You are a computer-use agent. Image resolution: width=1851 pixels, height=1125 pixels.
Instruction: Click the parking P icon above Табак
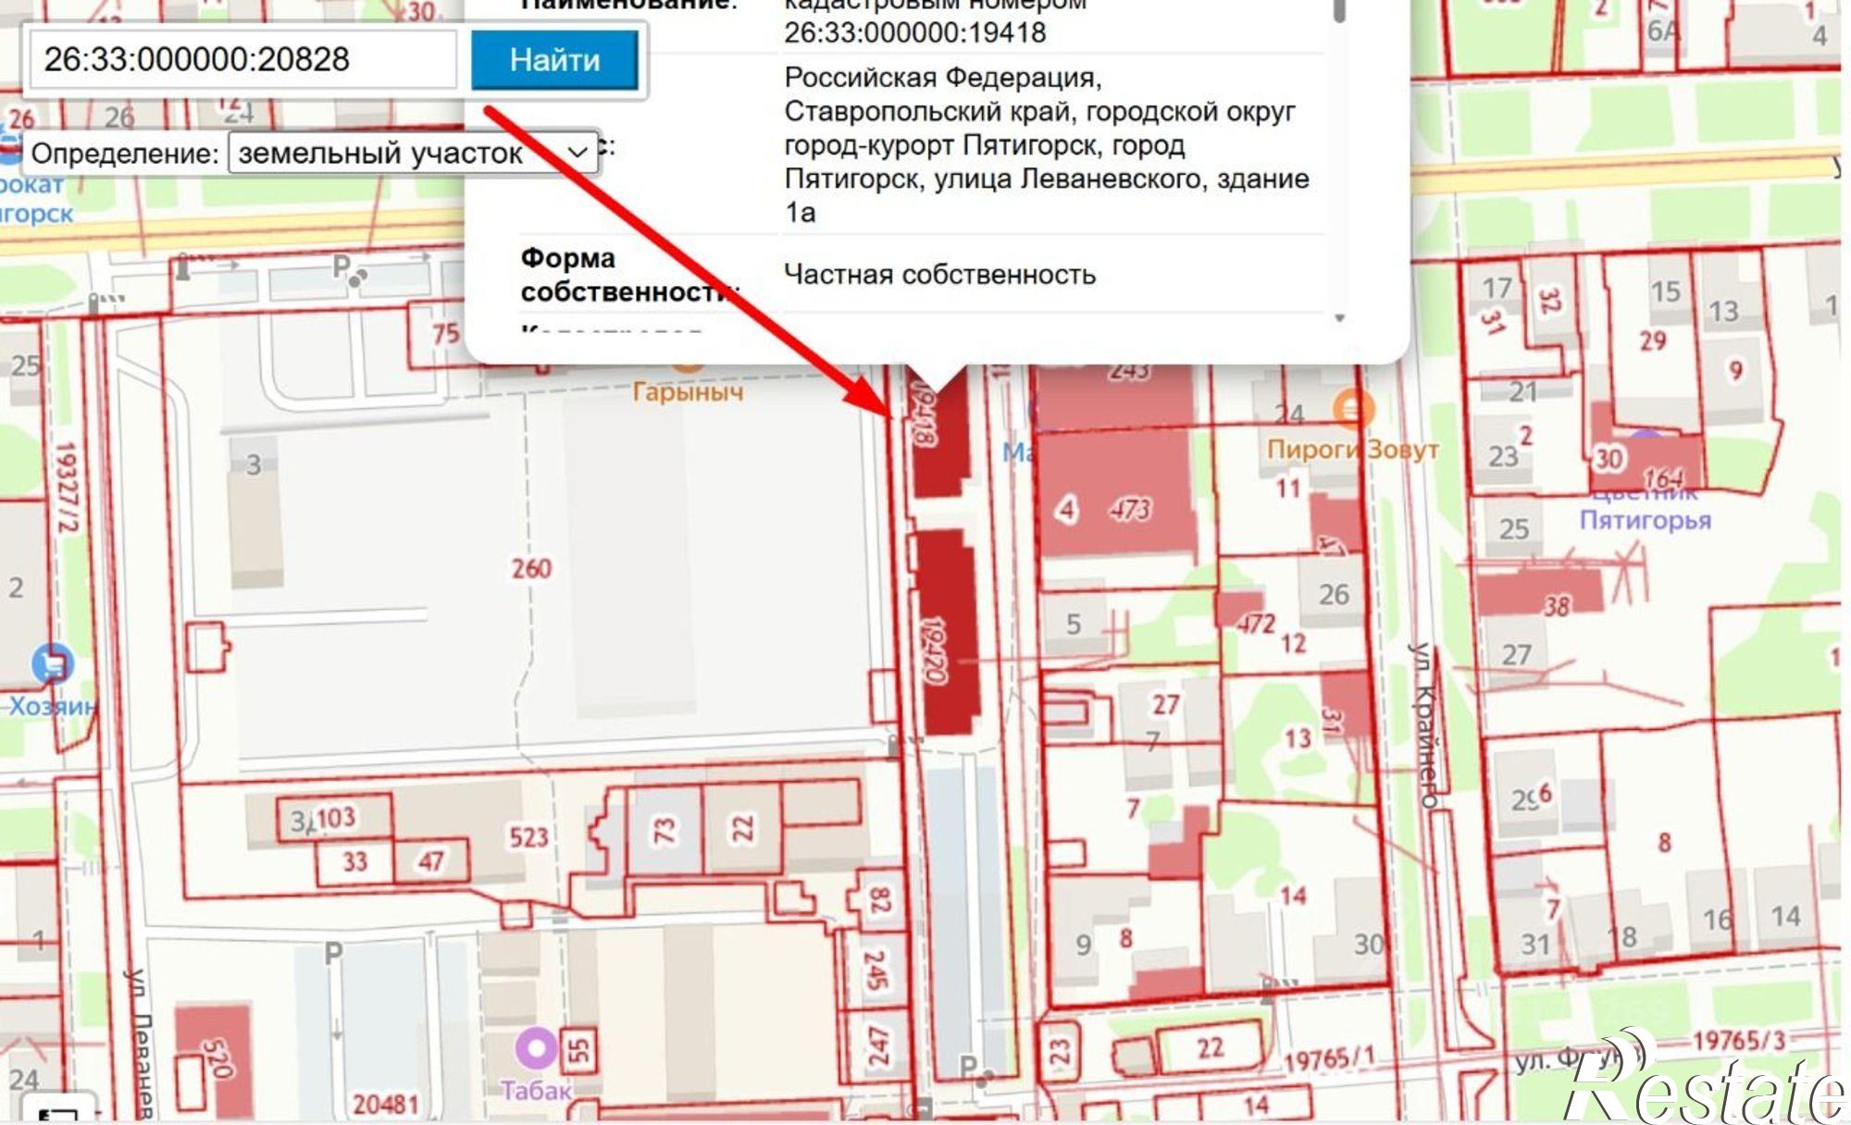point(333,953)
